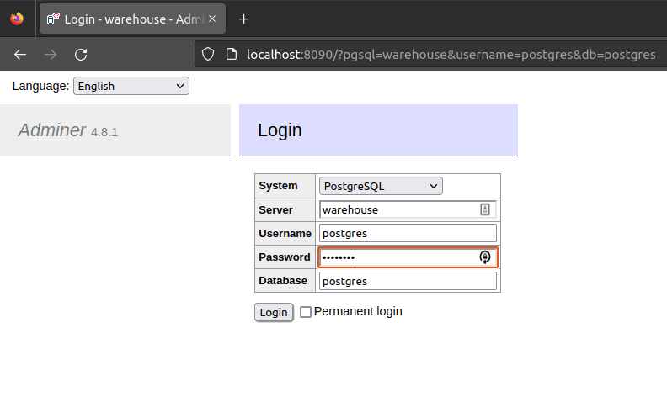Click the System row label
This screenshot has height=402, width=667.
pyautogui.click(x=278, y=186)
